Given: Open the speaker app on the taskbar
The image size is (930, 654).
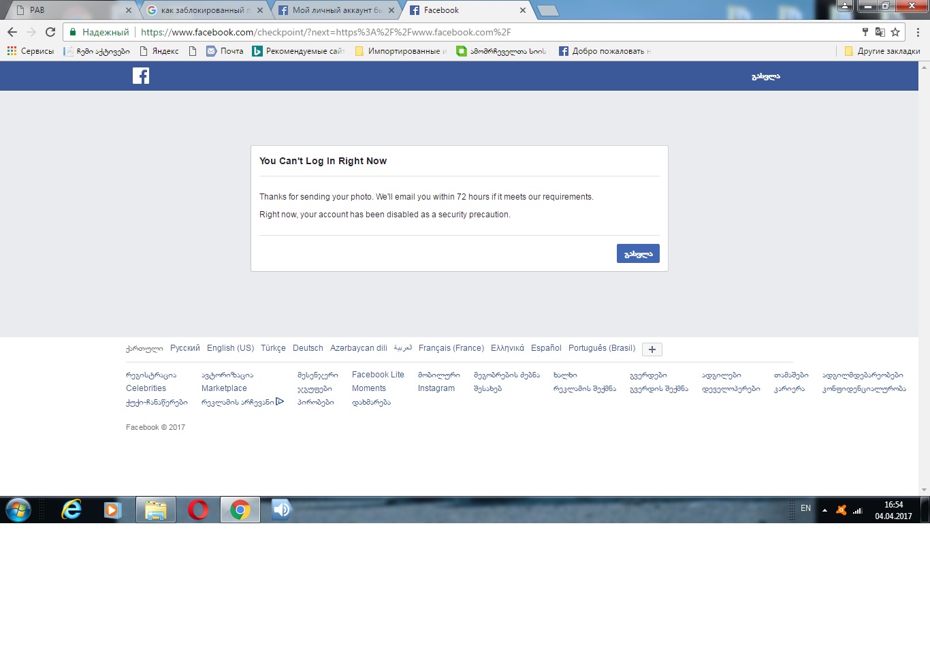Looking at the screenshot, I should 281,510.
